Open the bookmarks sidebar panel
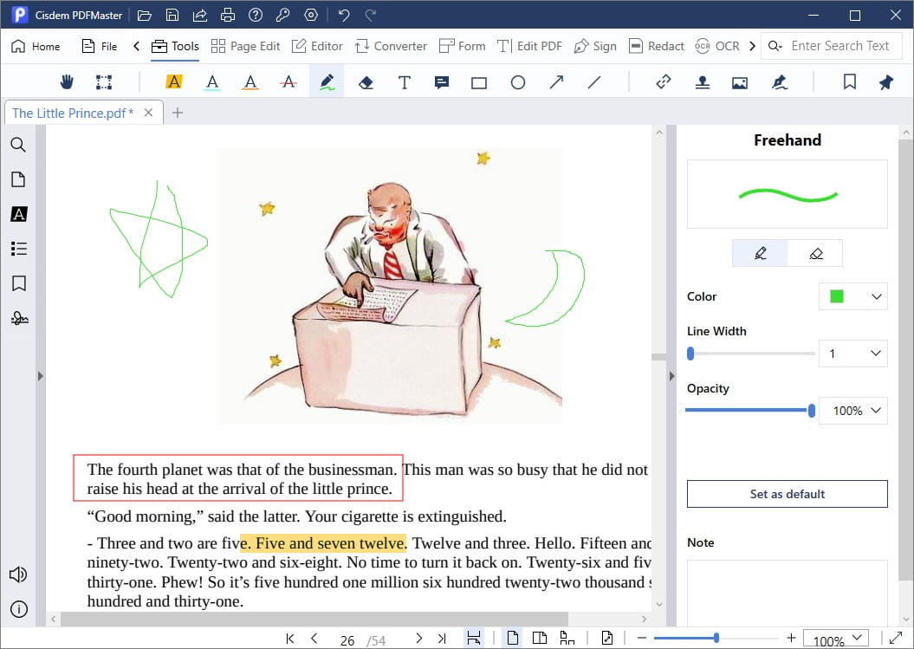 point(18,283)
